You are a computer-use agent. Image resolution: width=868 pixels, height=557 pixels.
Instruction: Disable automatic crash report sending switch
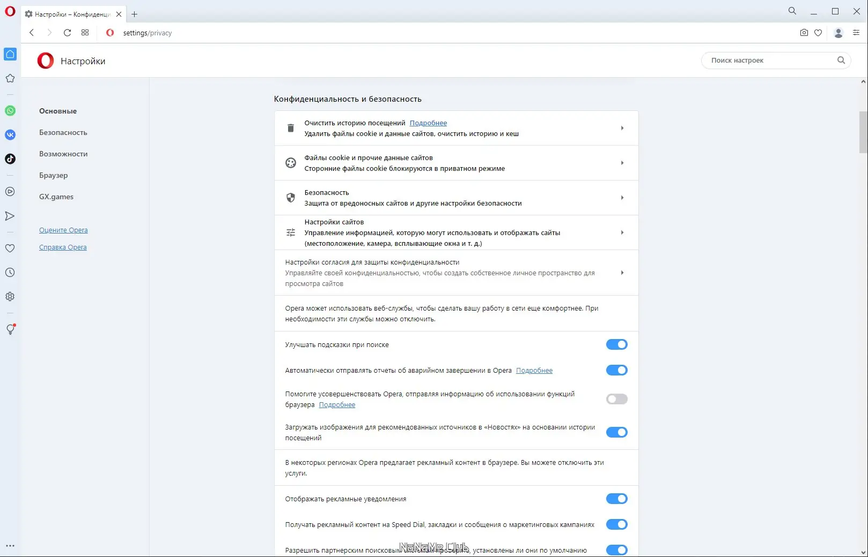point(617,370)
